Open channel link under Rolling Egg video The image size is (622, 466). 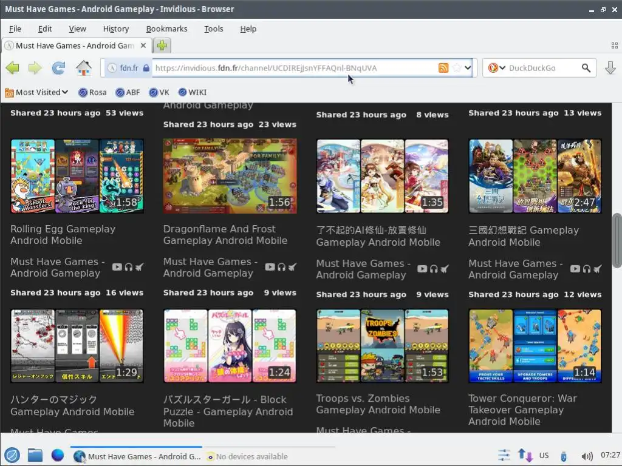58,268
